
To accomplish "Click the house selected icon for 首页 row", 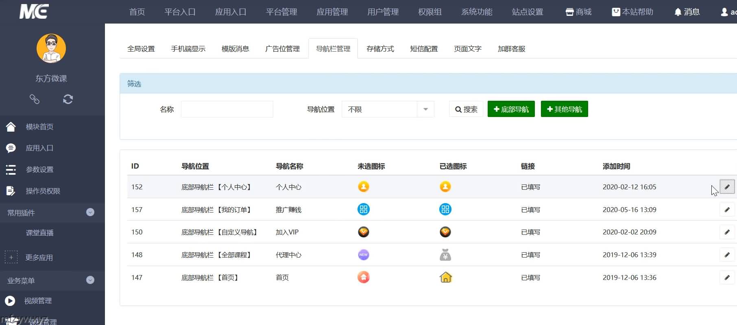I will click(445, 277).
